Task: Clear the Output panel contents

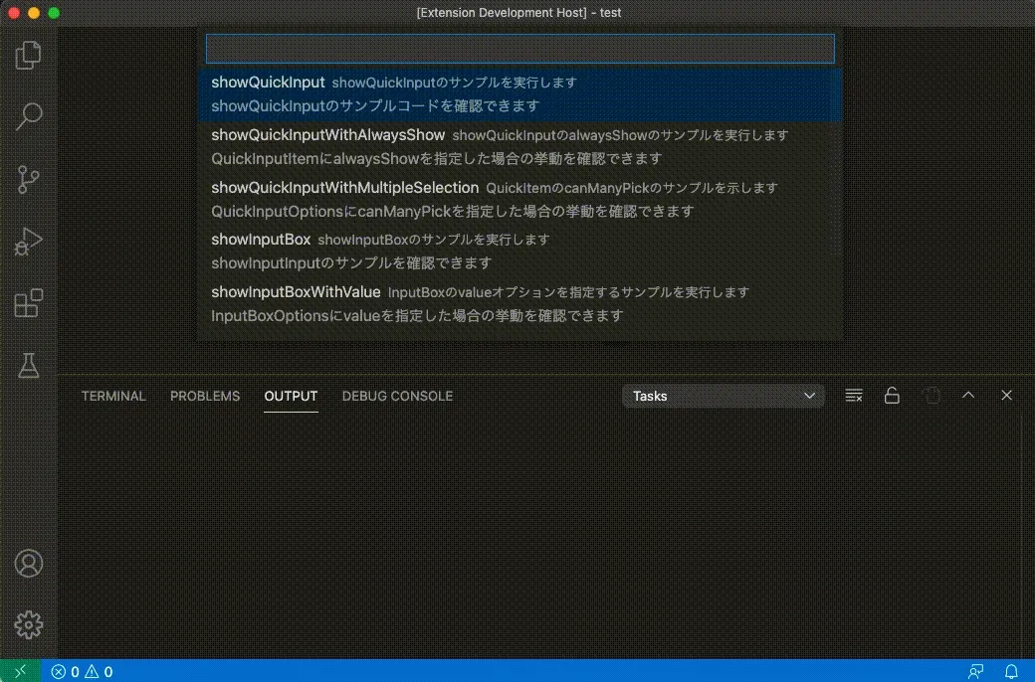Action: pos(853,396)
